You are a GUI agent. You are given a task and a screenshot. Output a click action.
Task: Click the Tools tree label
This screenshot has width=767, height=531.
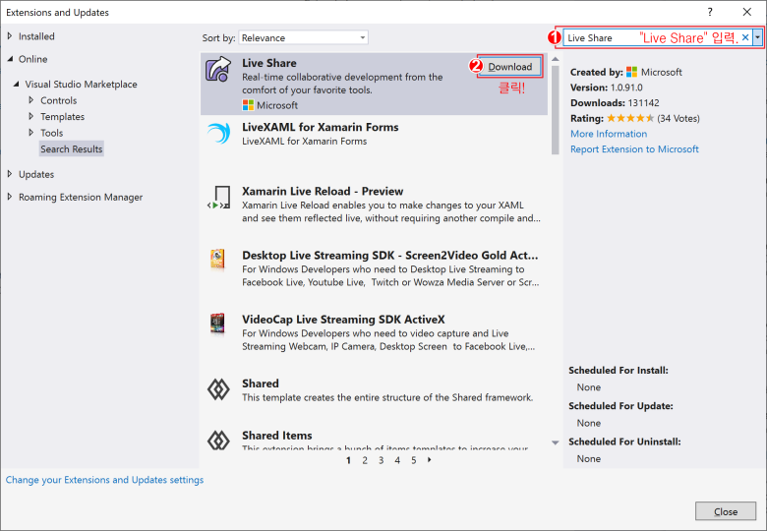[52, 133]
